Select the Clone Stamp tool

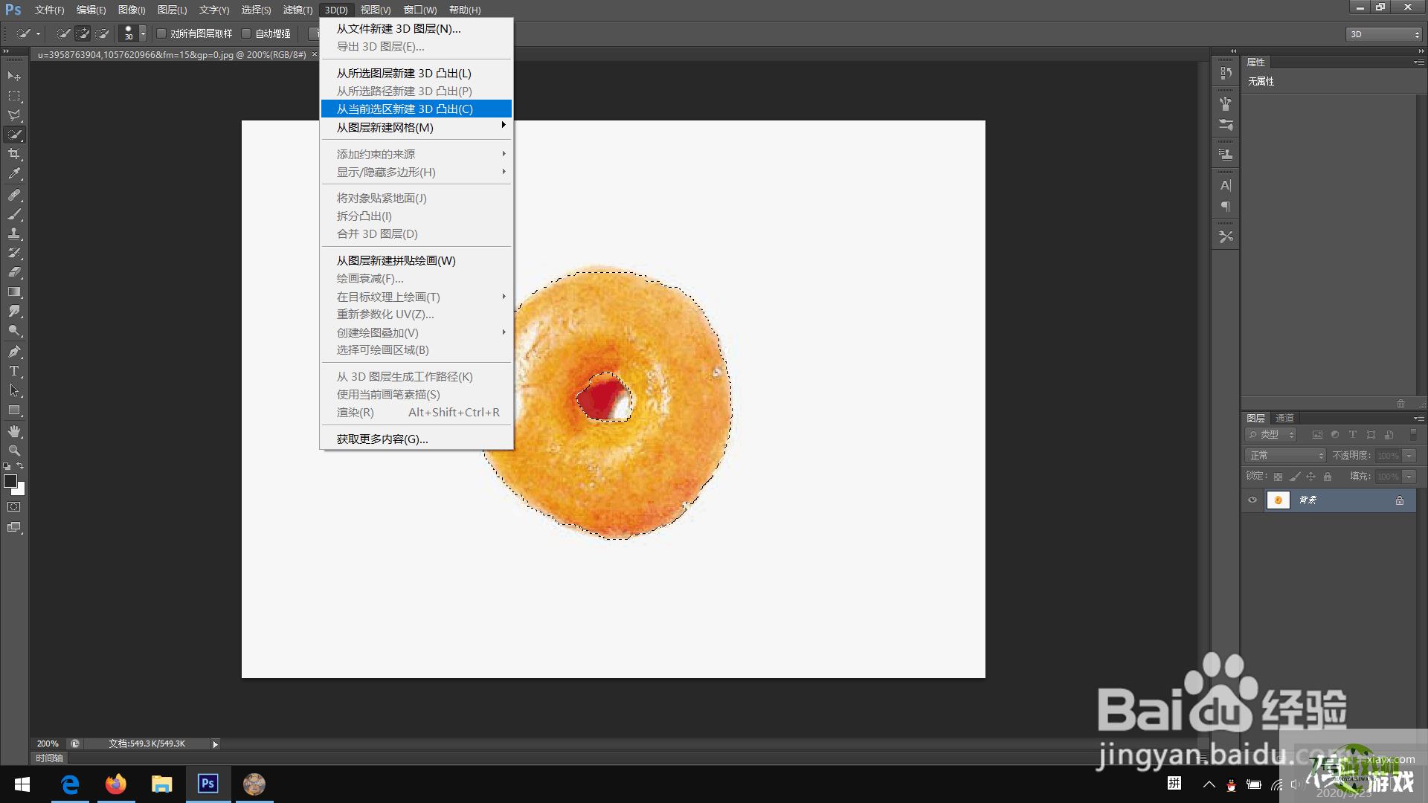14,233
